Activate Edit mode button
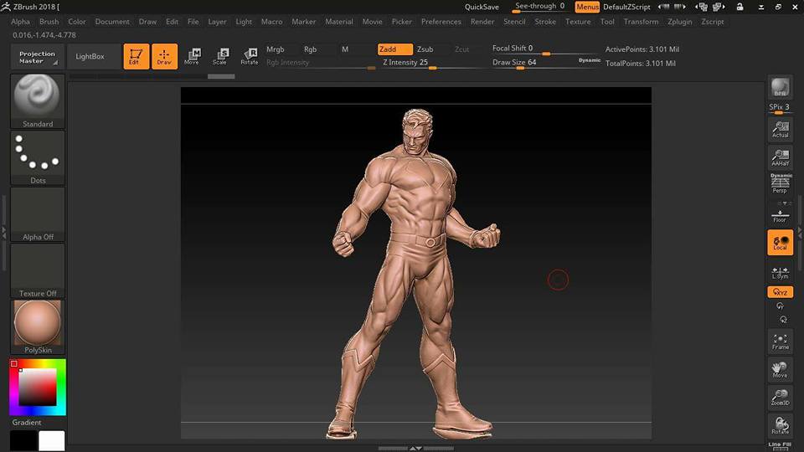 point(136,56)
